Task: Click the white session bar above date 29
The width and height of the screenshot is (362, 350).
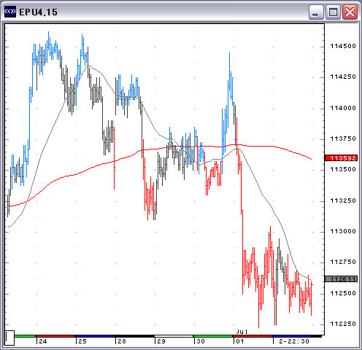Action: [174, 336]
